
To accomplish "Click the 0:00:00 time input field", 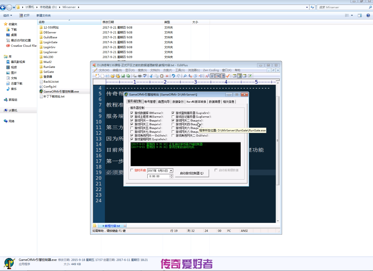I will [159, 176].
